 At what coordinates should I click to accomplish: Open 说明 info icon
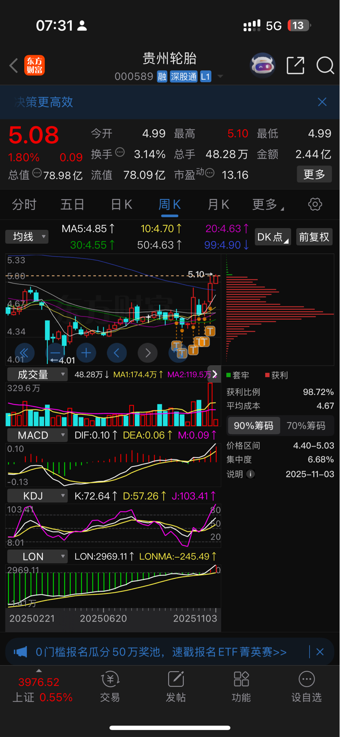[251, 474]
